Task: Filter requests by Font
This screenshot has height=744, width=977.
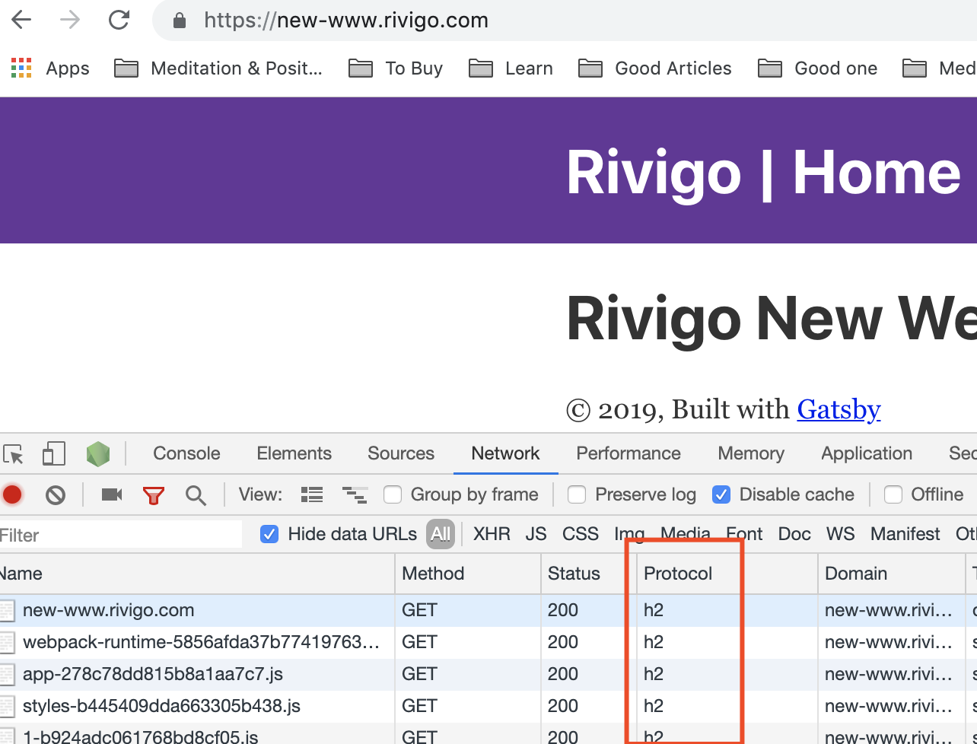Action: pyautogui.click(x=744, y=534)
